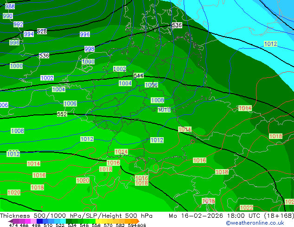Click the 994 isobar label
This screenshot has width=294, height=227.
pos(29,34)
